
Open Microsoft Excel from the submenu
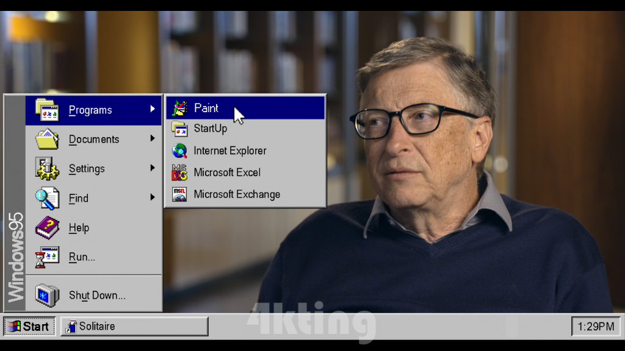[245, 172]
